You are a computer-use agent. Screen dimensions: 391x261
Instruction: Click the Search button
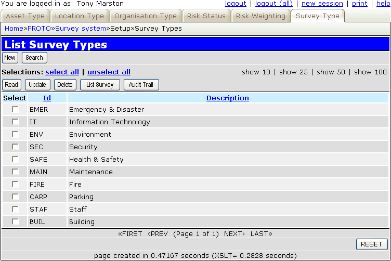point(34,58)
